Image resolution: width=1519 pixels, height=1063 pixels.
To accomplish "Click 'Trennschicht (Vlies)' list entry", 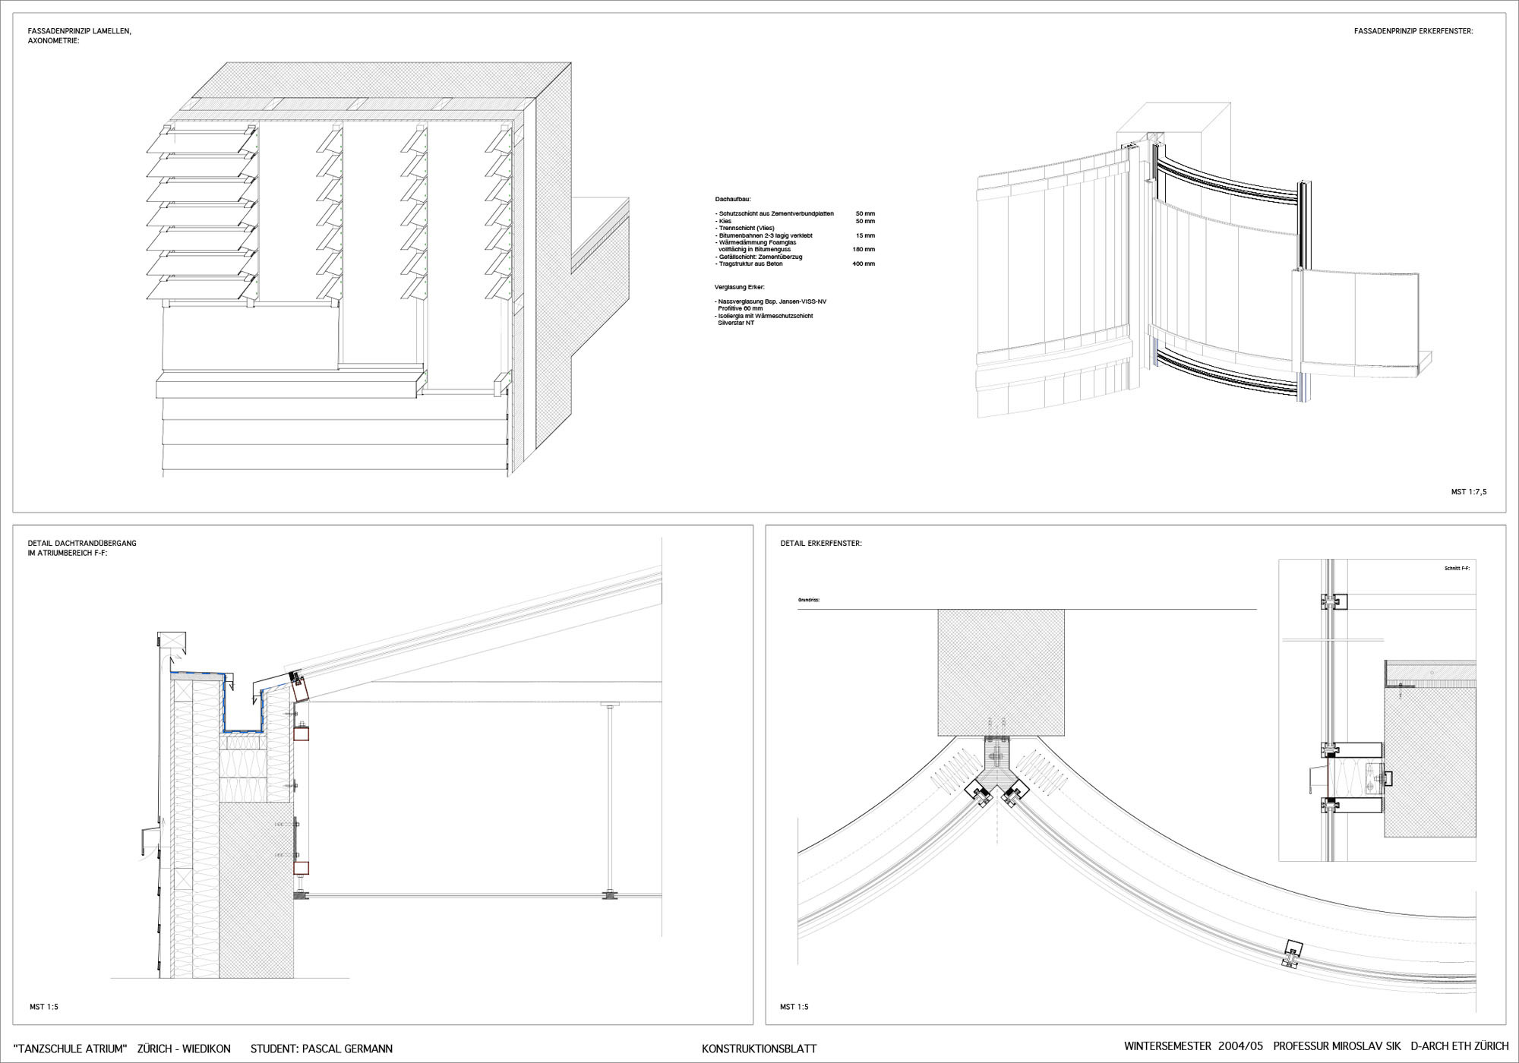I will click(x=744, y=228).
